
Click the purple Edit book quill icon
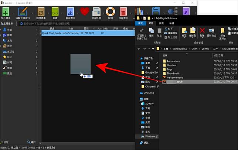coord(186,11)
